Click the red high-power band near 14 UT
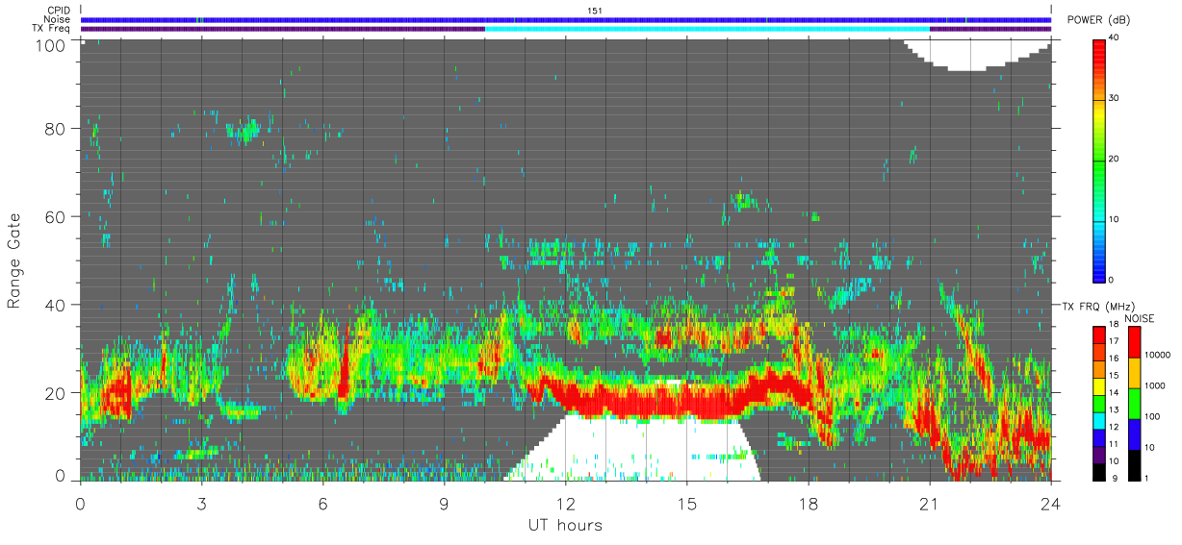 (x=647, y=400)
